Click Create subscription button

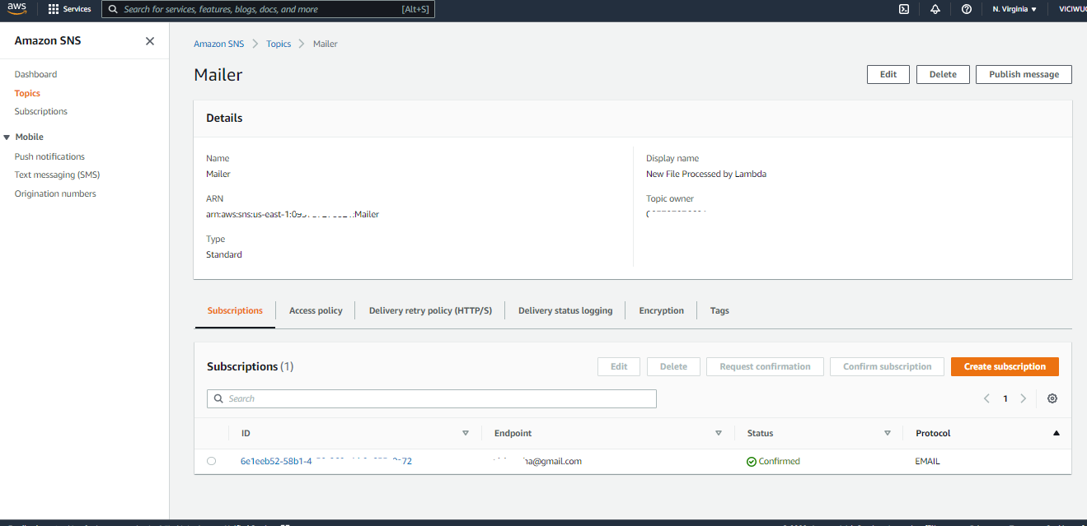[x=1005, y=366]
